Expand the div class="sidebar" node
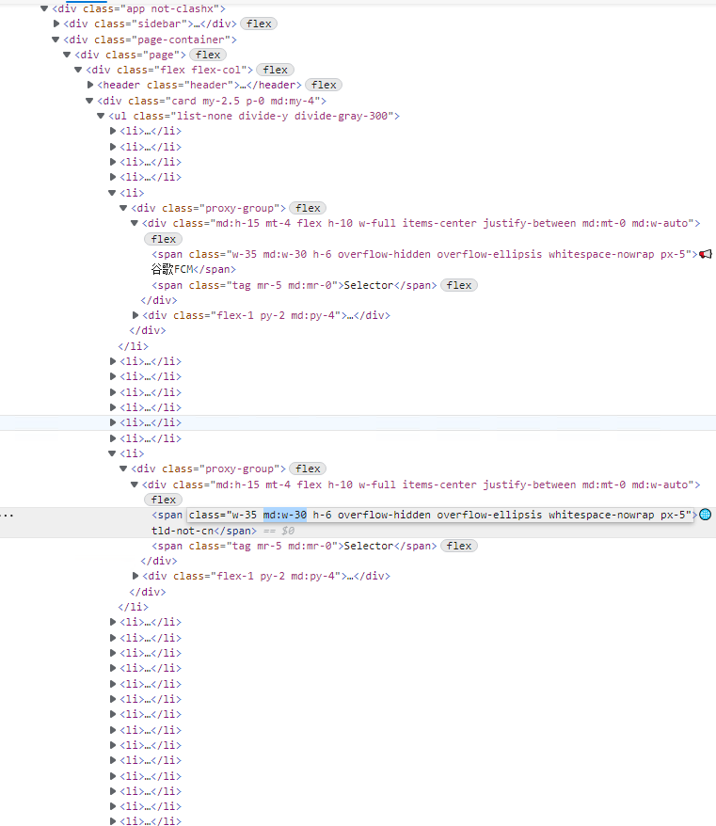 [x=56, y=24]
